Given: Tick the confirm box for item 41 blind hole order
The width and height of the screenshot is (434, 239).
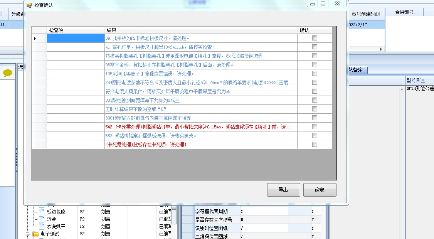Looking at the screenshot, I should tap(315, 47).
